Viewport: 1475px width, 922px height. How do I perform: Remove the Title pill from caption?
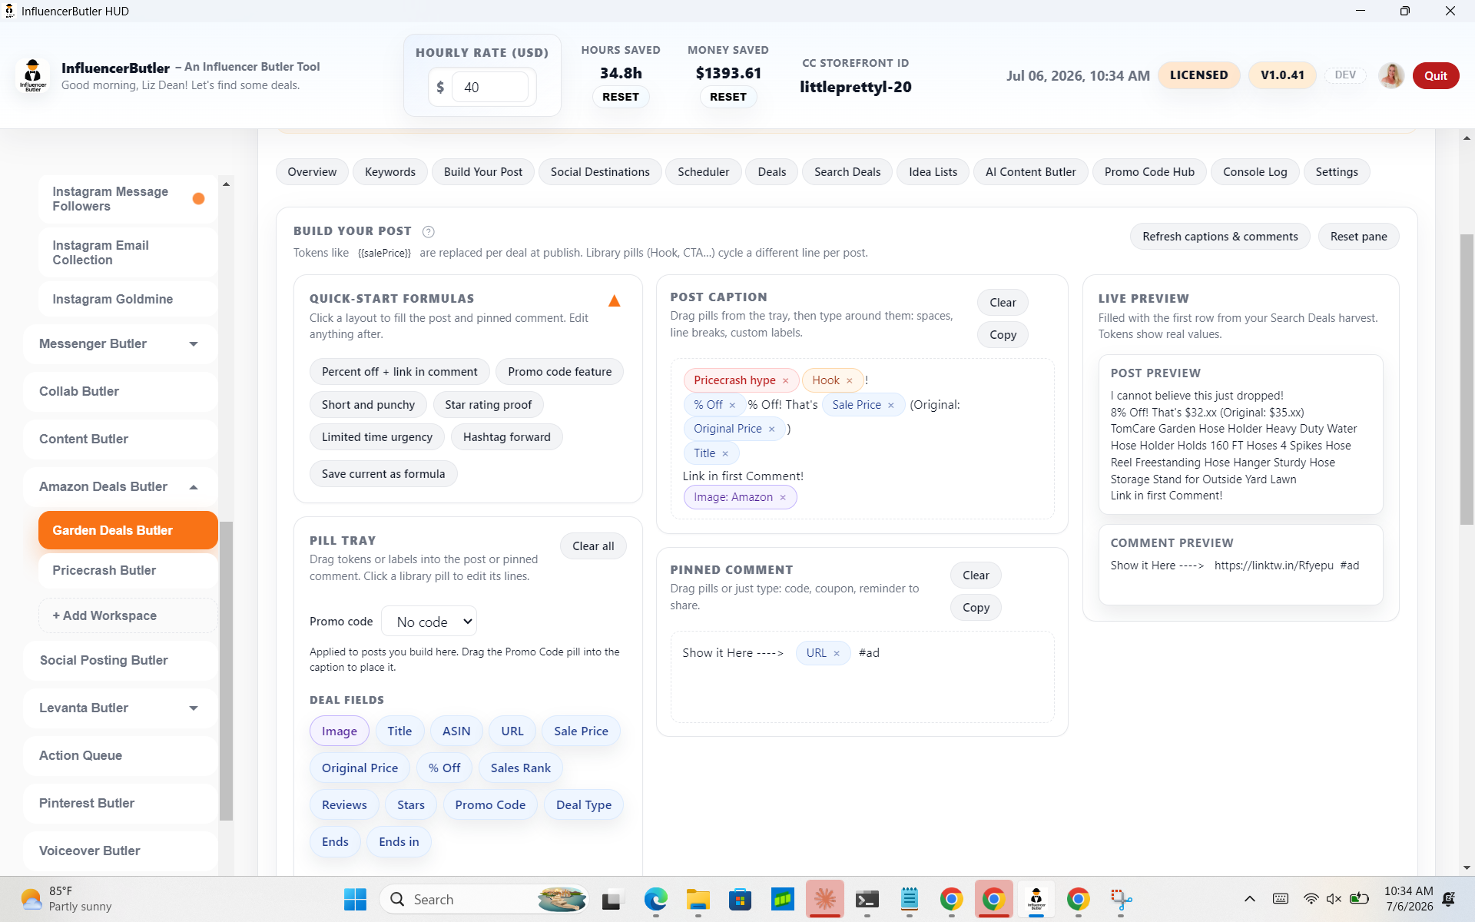pos(724,453)
